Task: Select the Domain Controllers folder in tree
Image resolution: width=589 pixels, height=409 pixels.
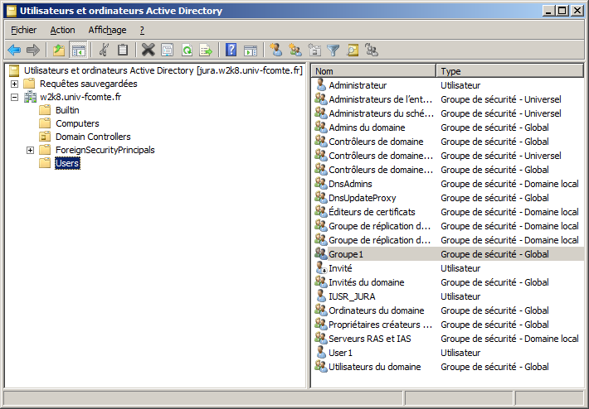Action: [x=92, y=137]
